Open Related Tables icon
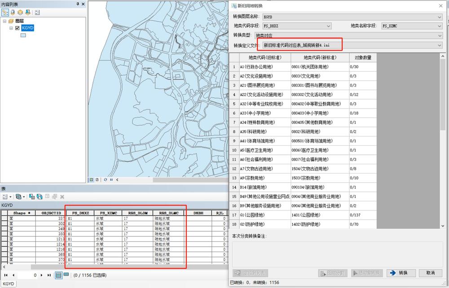Screen dimensions: 449x288 pyautogui.click(x=18, y=197)
